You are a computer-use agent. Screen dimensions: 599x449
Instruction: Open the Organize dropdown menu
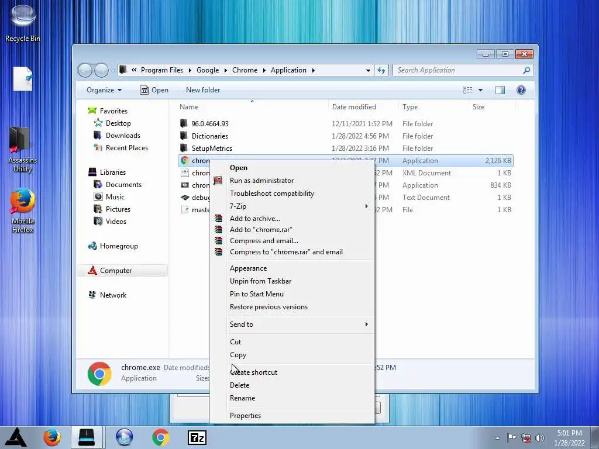tap(104, 90)
